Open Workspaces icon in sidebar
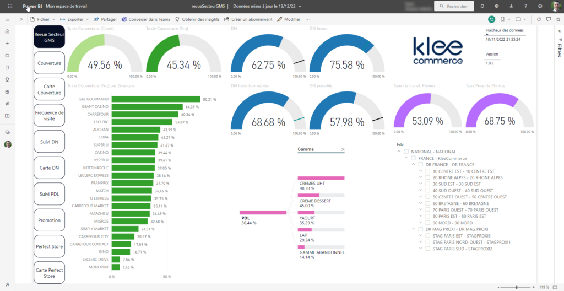The height and width of the screenshot is (291, 564). click(x=7, y=132)
